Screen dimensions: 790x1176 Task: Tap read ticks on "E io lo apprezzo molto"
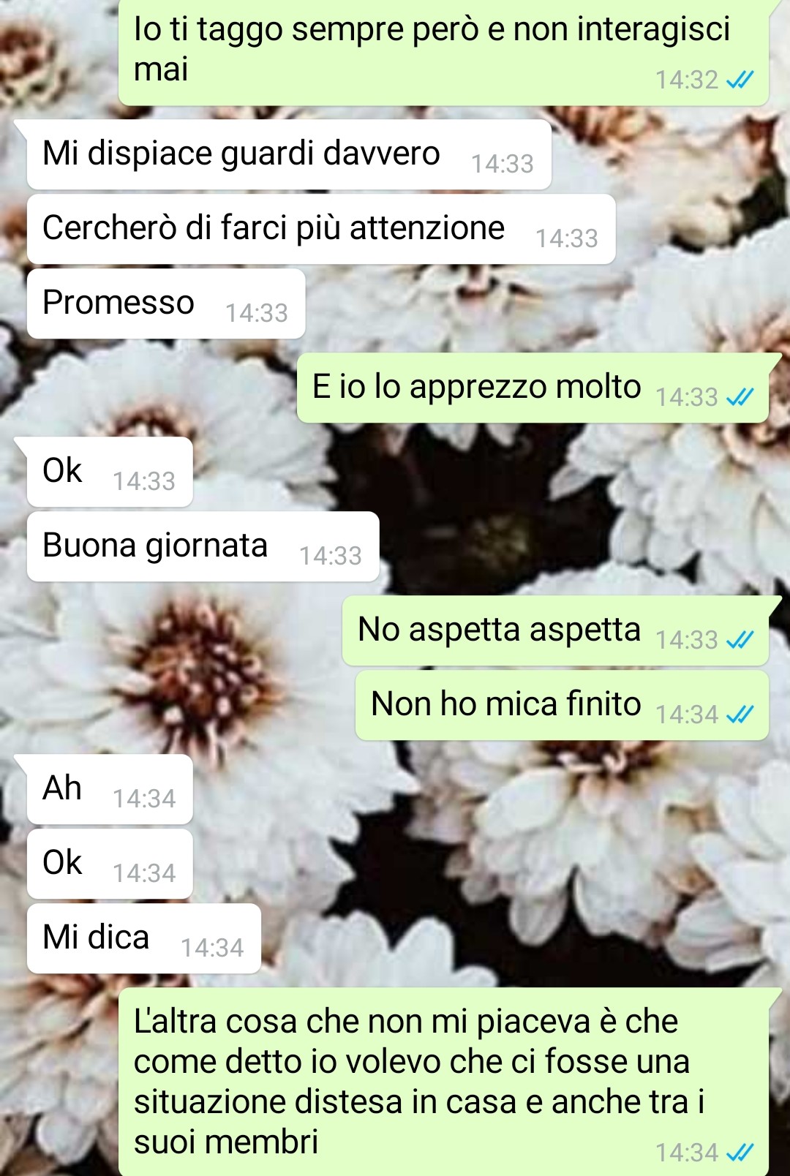pos(740,397)
